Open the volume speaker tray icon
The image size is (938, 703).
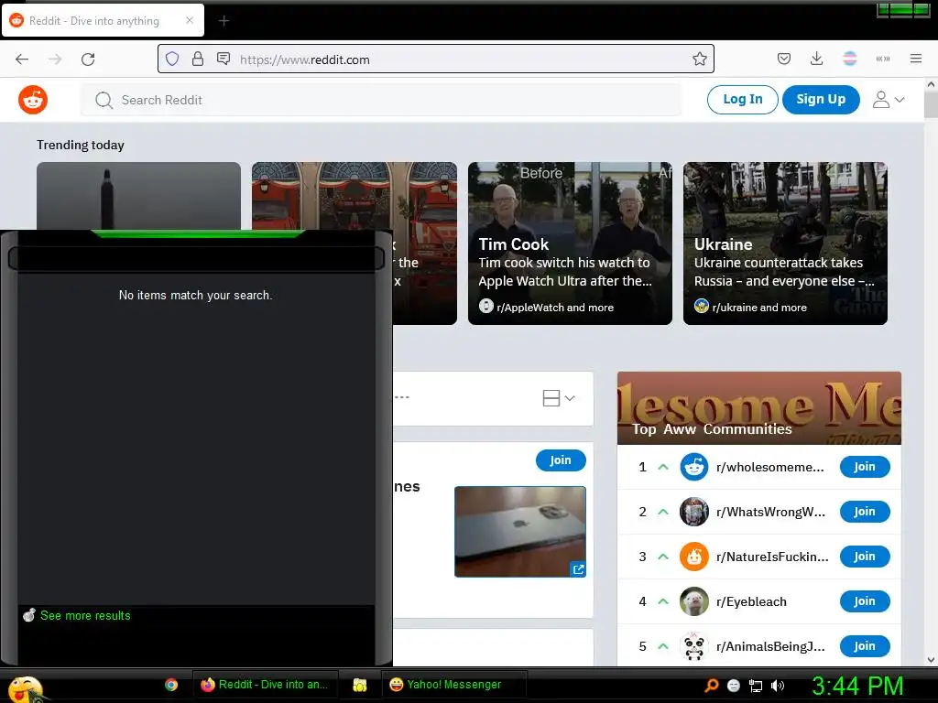pos(778,686)
